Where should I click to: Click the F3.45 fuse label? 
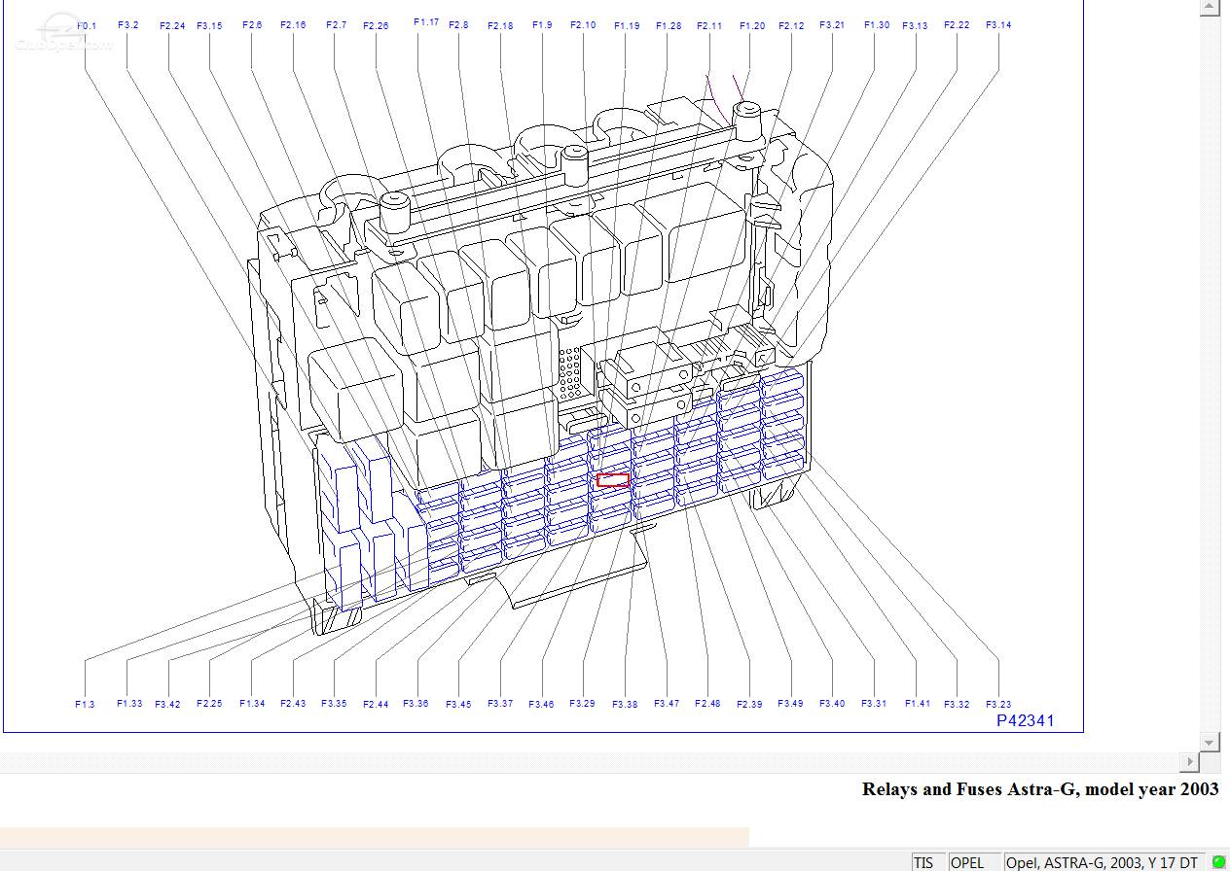click(x=458, y=705)
